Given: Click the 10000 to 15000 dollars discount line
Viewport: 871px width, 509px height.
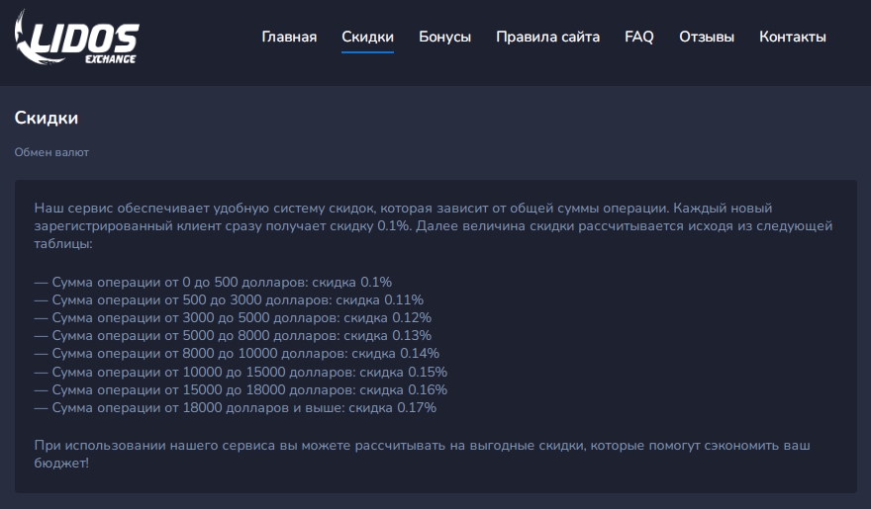Looking at the screenshot, I should coord(241,372).
